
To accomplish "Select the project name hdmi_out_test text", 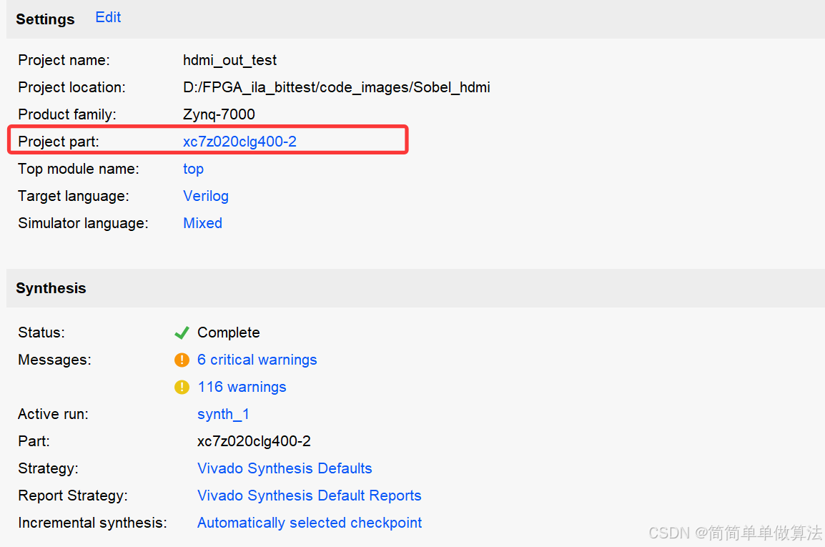I will (229, 61).
